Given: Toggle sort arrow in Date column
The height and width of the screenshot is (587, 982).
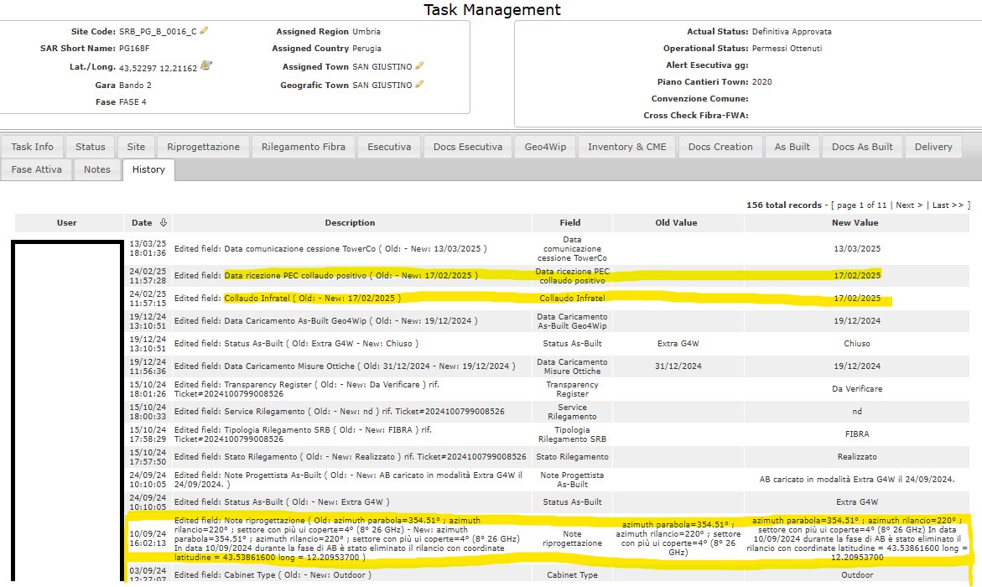Looking at the screenshot, I should [164, 222].
